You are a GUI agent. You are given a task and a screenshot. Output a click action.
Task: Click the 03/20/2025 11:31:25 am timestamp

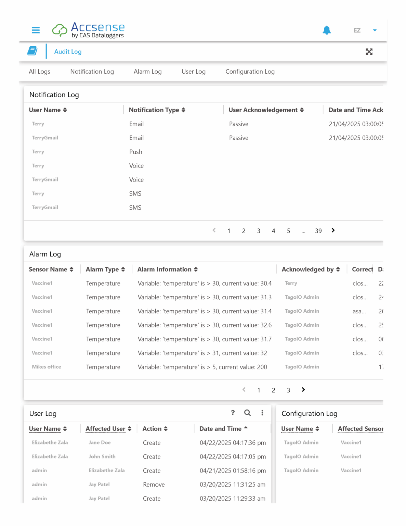coord(233,485)
